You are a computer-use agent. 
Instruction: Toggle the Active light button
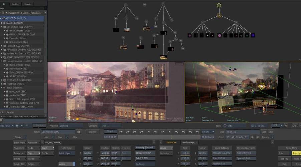[67, 164]
